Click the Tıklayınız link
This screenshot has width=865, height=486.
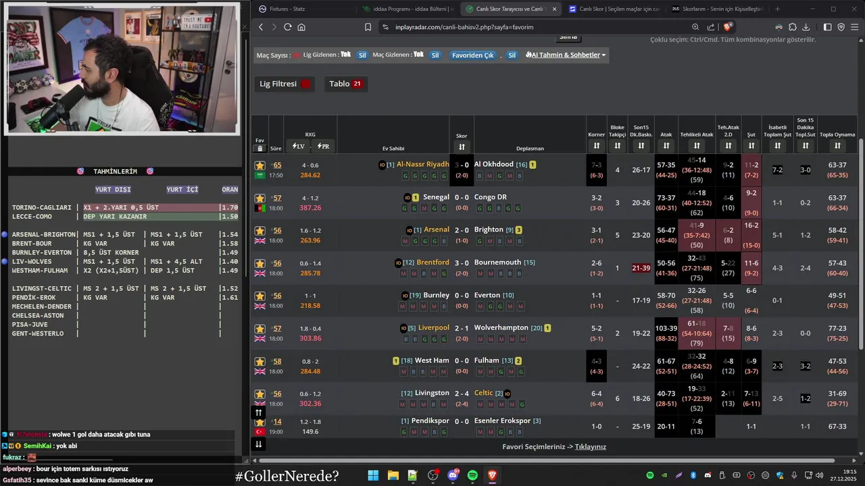click(591, 447)
